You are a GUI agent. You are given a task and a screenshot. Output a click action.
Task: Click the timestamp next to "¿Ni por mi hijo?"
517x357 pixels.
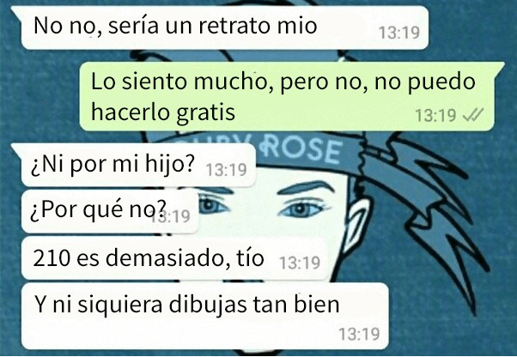[x=226, y=170]
